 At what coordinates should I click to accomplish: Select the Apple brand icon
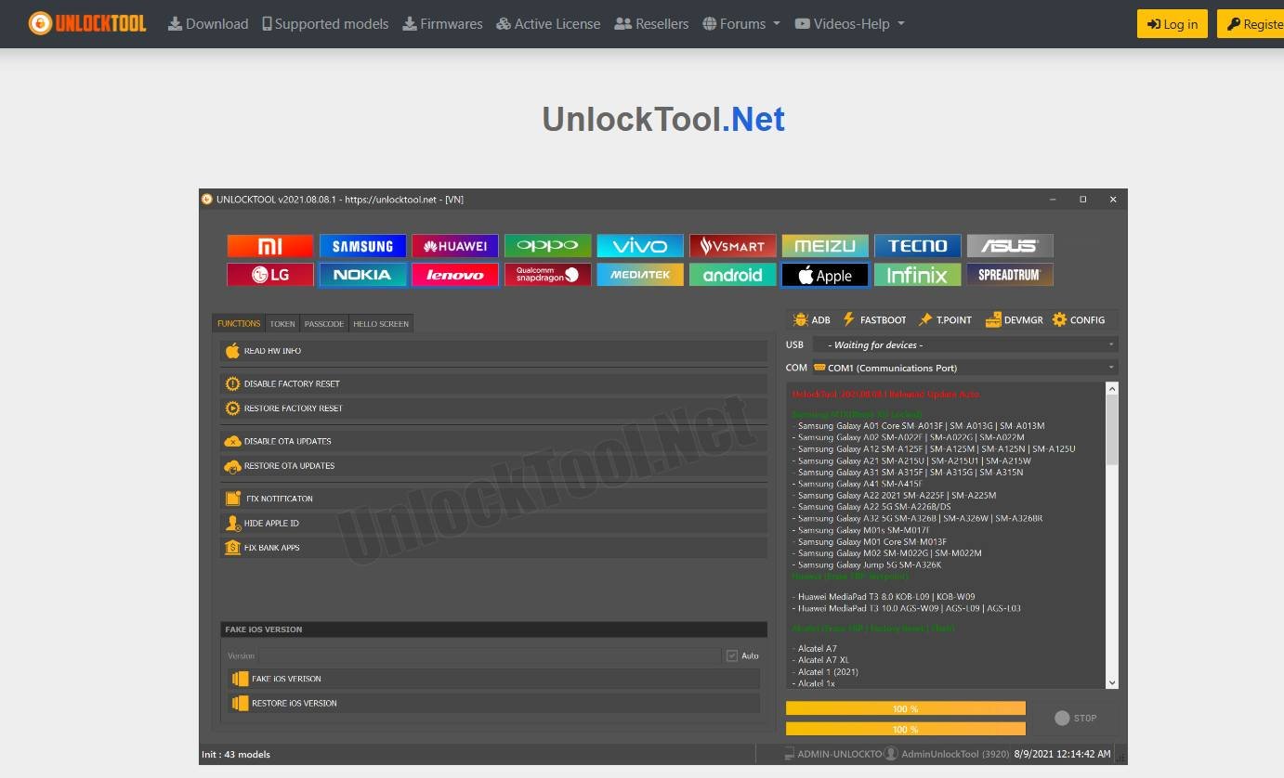[x=824, y=275]
